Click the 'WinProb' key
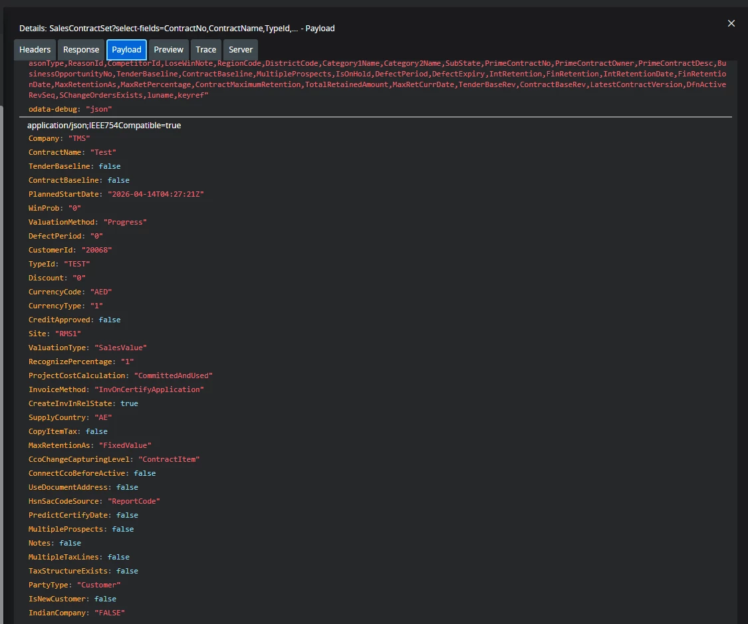This screenshot has width=748, height=624. [44, 208]
